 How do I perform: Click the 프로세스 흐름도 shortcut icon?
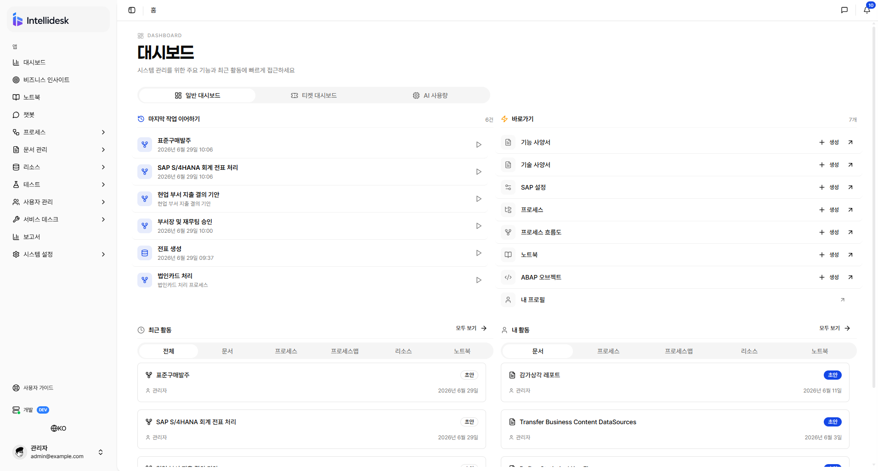pyautogui.click(x=508, y=232)
